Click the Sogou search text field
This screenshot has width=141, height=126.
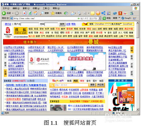(71, 85)
